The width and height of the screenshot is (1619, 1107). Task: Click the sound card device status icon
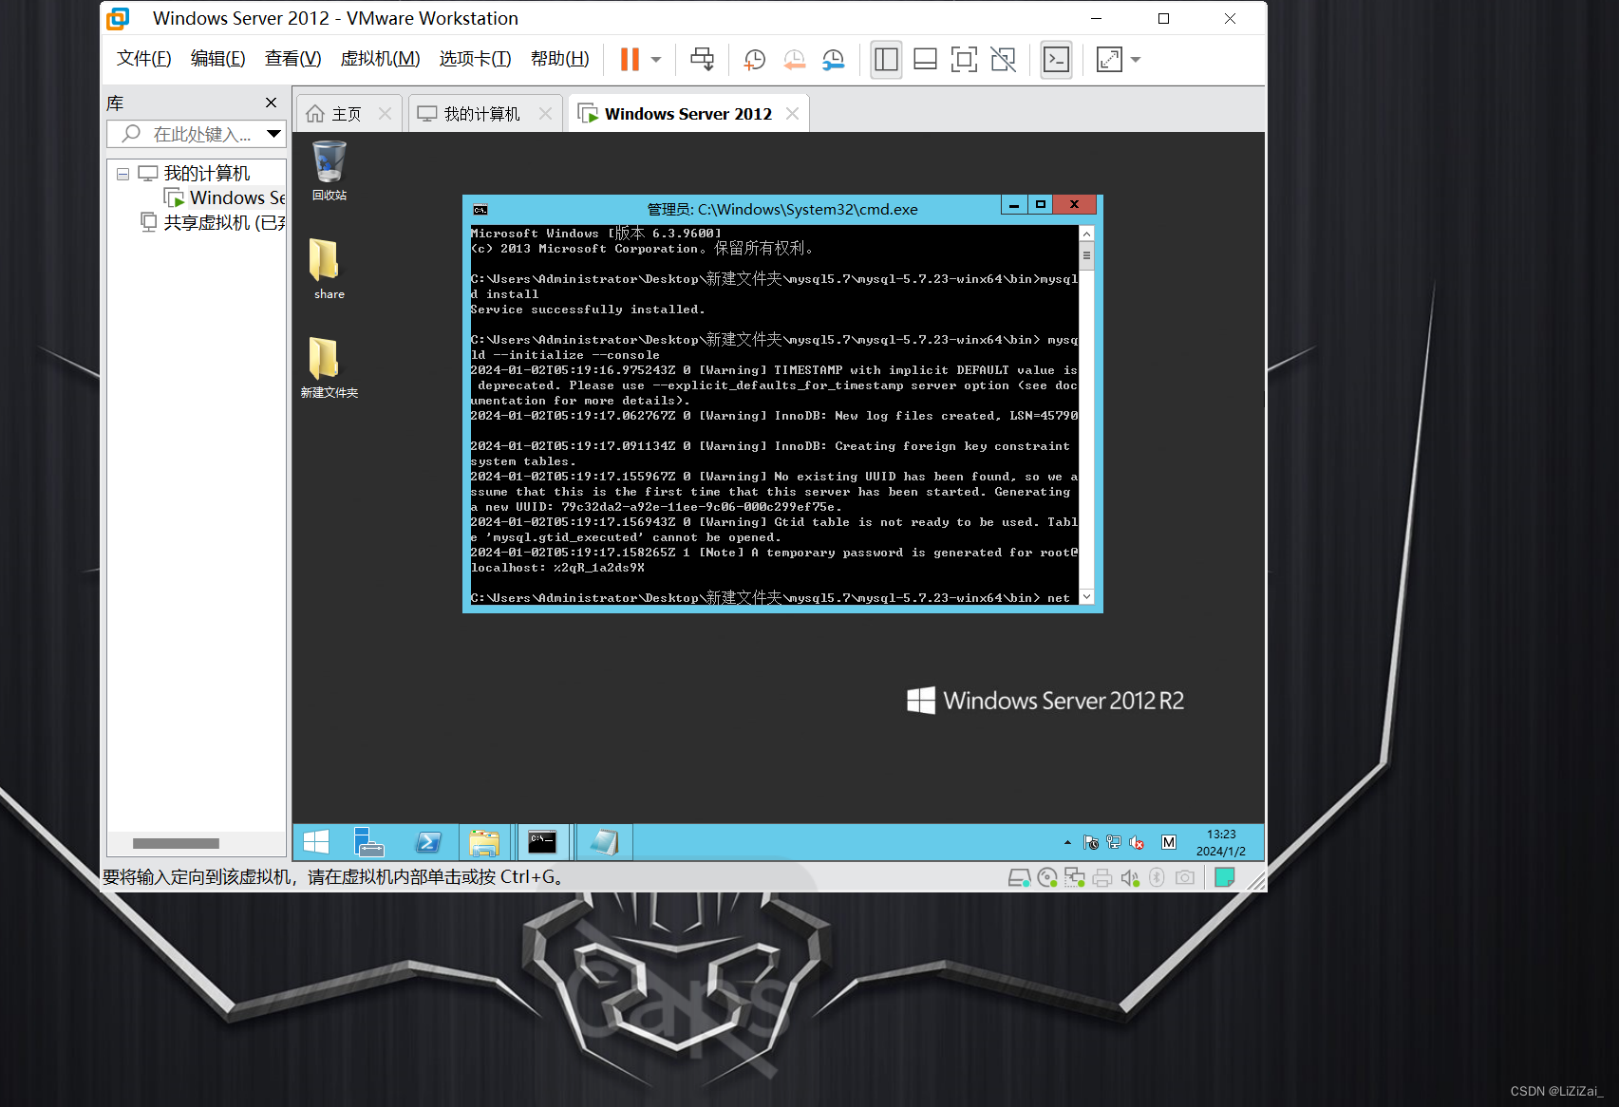(1130, 877)
